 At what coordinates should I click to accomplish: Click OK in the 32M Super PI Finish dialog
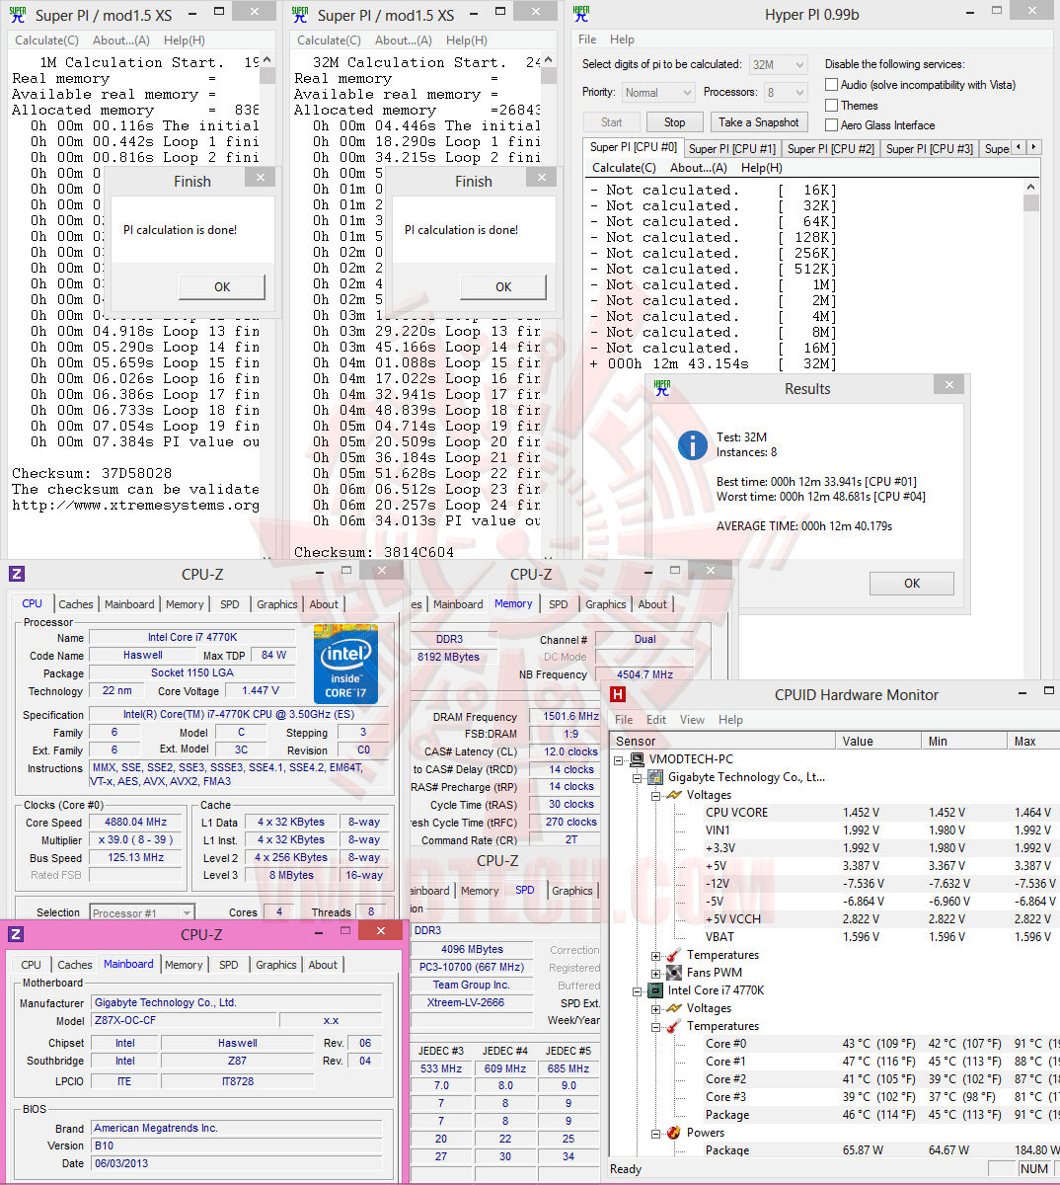tap(503, 286)
